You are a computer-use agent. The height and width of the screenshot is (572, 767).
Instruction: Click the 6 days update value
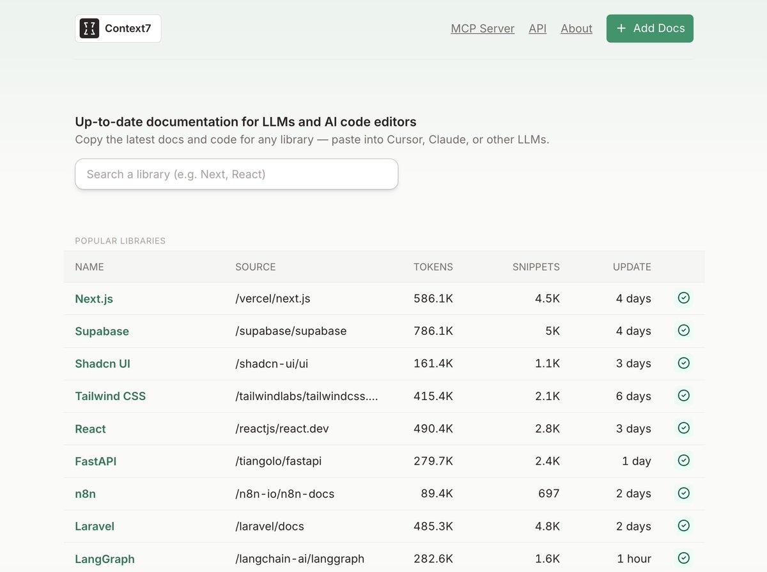coord(633,396)
